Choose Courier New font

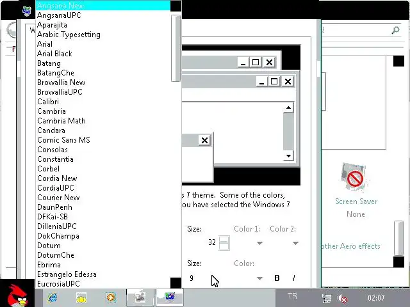point(103,198)
